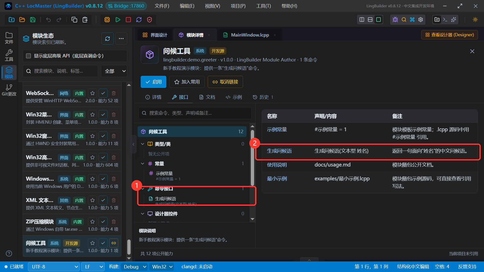Click the new project toolbar icon

[12, 20]
